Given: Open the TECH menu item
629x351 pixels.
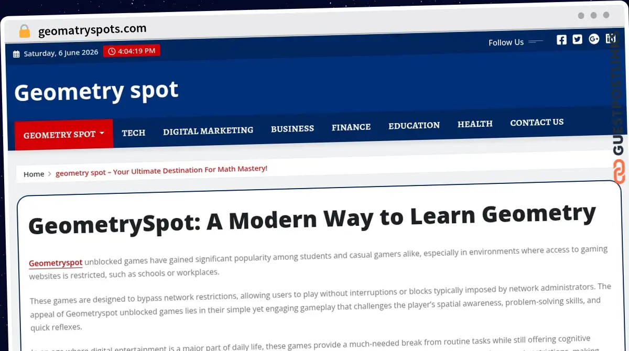Looking at the screenshot, I should (134, 133).
